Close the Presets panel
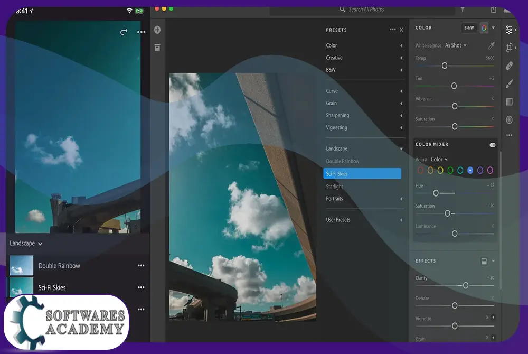Viewport: 528px width, 354px height. tap(401, 30)
